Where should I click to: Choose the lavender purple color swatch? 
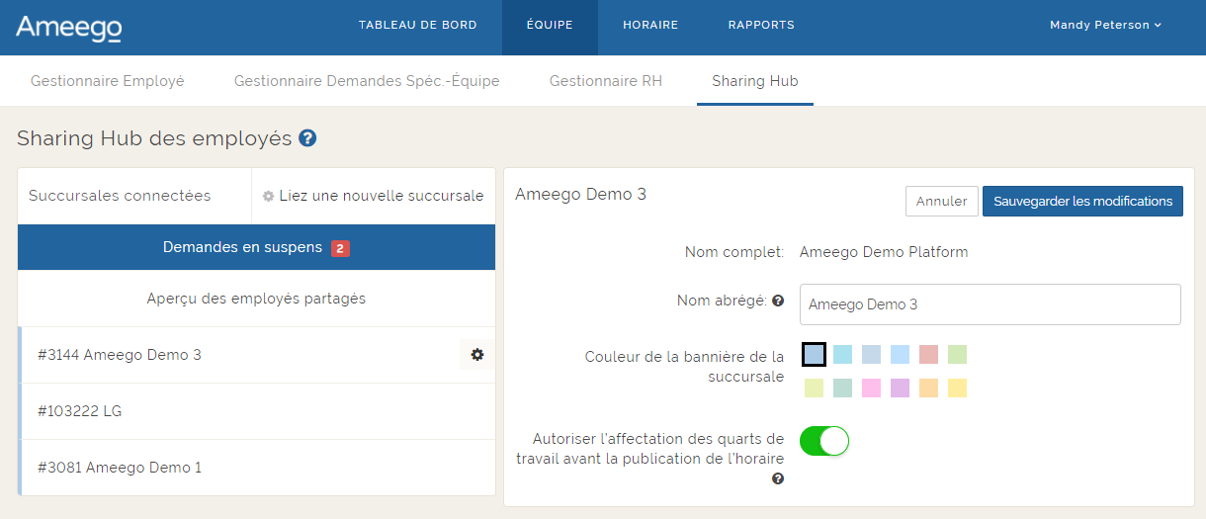(900, 388)
